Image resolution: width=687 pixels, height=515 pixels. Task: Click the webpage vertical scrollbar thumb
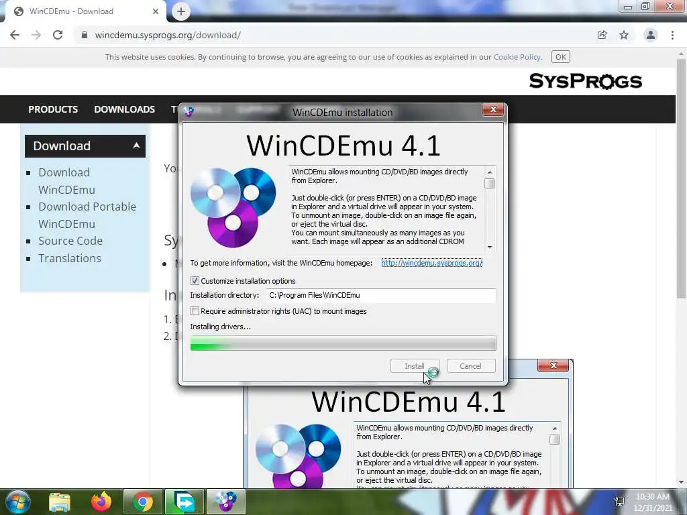[680, 177]
